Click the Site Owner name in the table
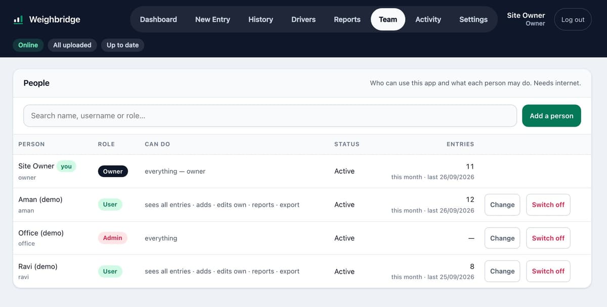607x307 pixels. pyautogui.click(x=36, y=166)
